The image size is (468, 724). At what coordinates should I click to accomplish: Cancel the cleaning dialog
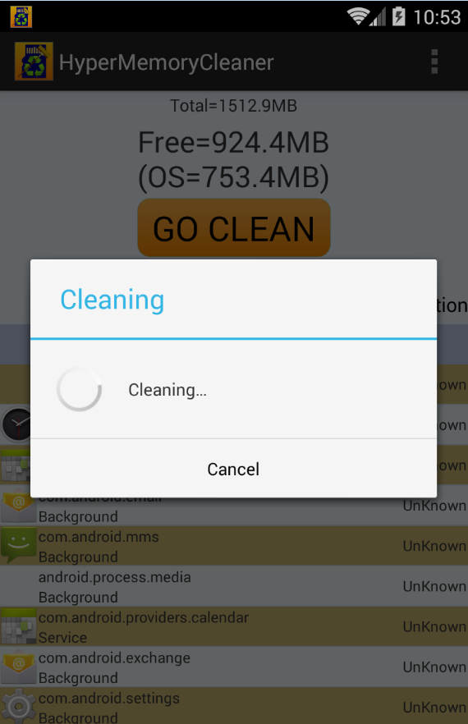click(233, 469)
